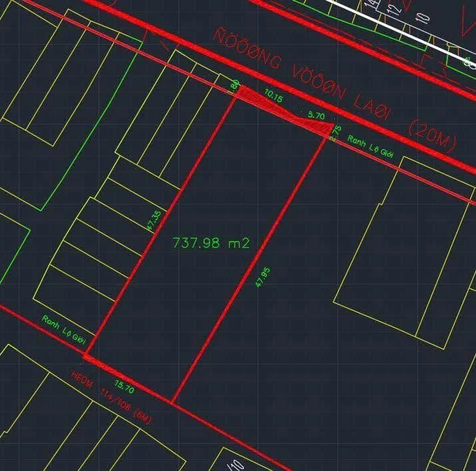The height and width of the screenshot is (471, 476).
Task: Click the red street name text VÖÔØN LAØI
Action: click(341, 93)
